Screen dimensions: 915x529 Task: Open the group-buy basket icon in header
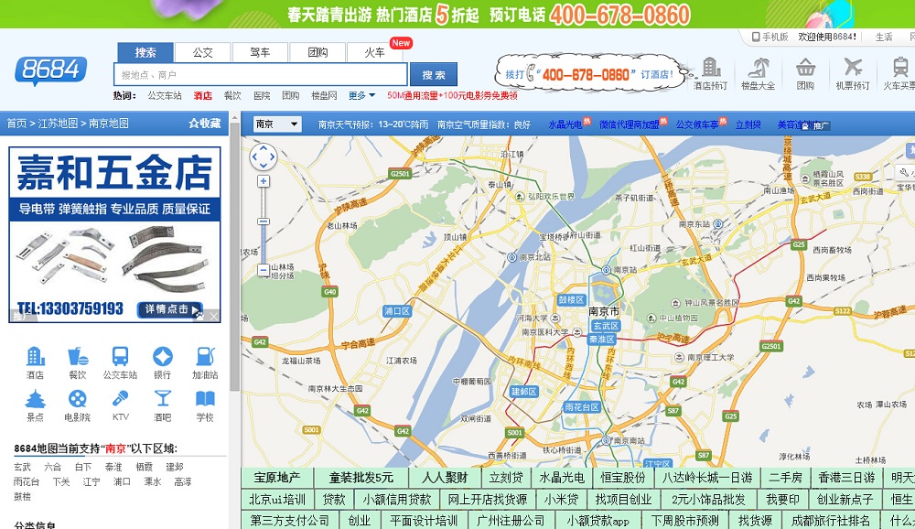coord(805,73)
